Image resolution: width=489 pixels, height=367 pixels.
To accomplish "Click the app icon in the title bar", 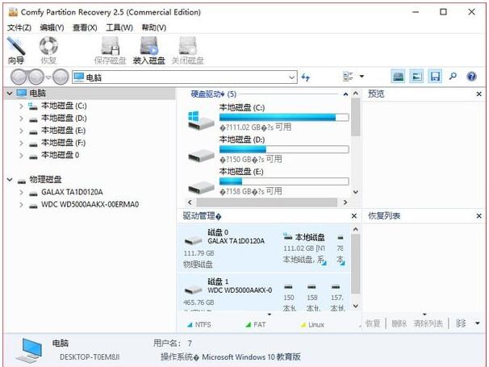I will point(13,12).
